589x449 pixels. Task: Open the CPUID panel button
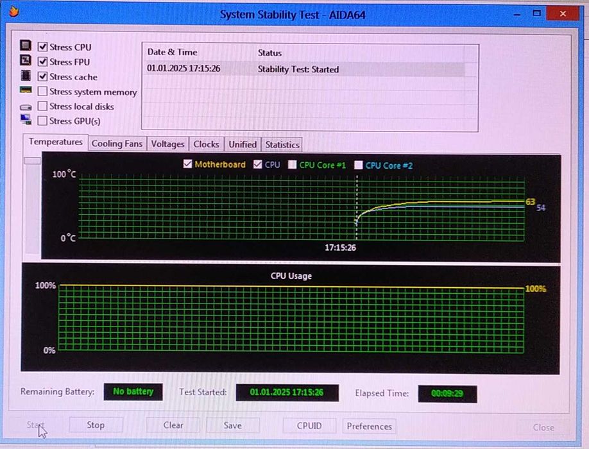(309, 426)
